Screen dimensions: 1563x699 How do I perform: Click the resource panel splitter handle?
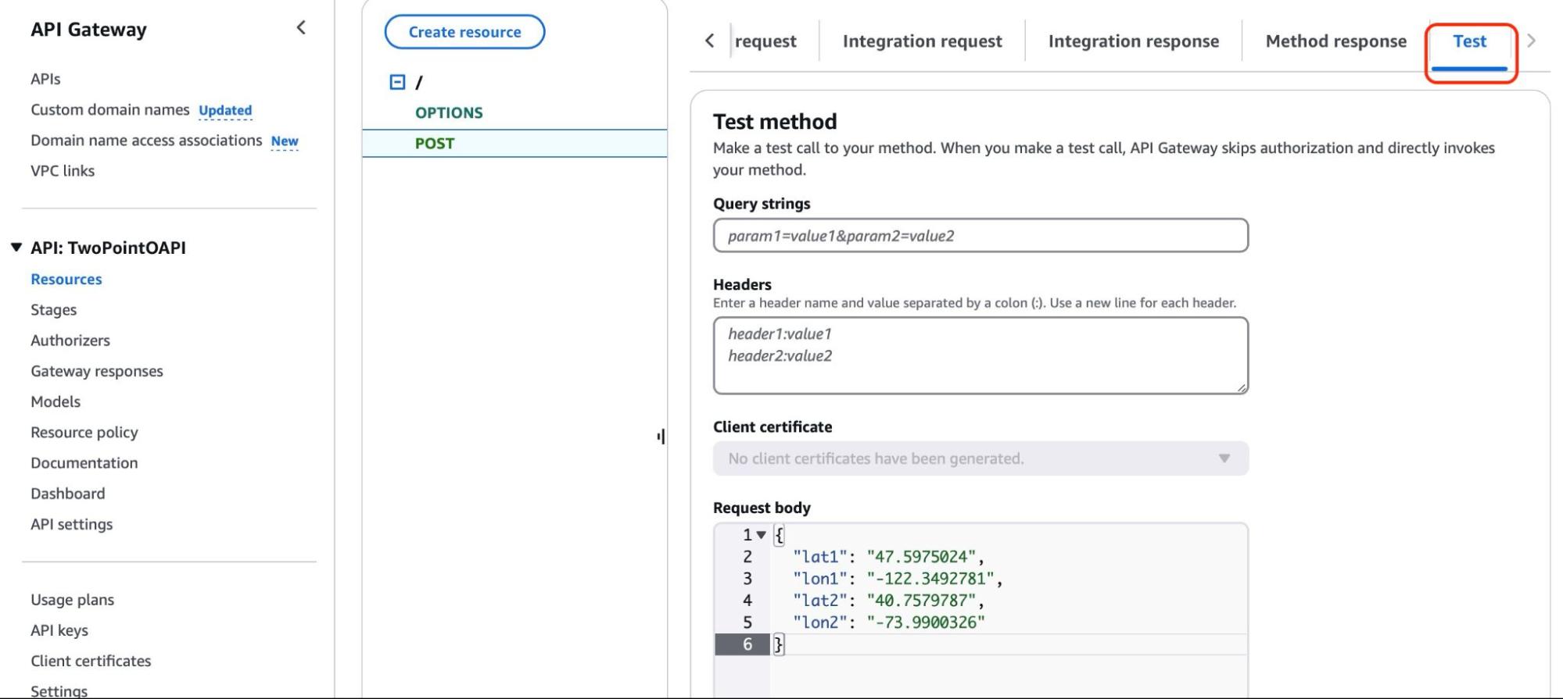pos(661,437)
